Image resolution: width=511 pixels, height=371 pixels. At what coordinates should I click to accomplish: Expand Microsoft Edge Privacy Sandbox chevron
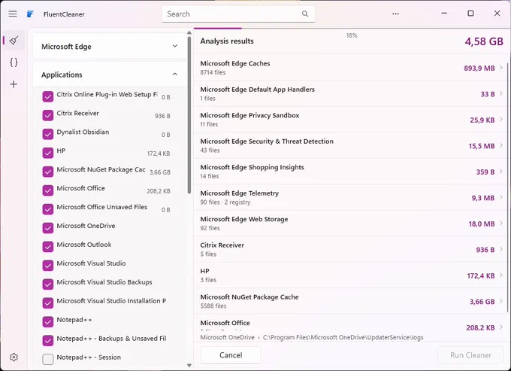(x=501, y=120)
